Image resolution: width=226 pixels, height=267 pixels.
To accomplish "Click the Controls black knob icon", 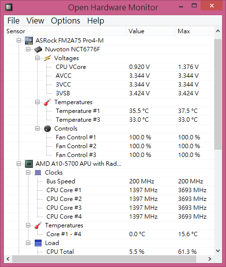I will click(x=47, y=129).
